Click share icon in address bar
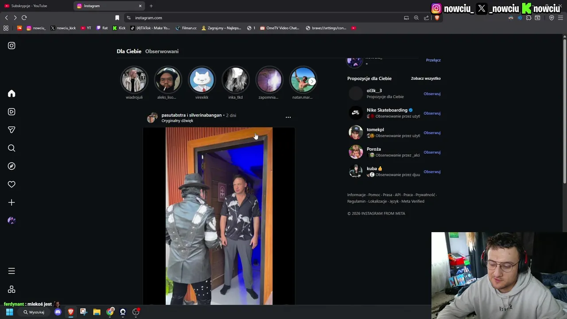Screen dimensions: 567x319 coord(426,18)
